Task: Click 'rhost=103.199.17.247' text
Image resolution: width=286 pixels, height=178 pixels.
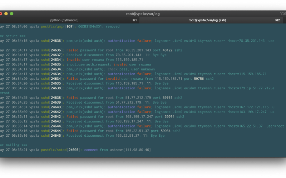Action: (x=247, y=112)
